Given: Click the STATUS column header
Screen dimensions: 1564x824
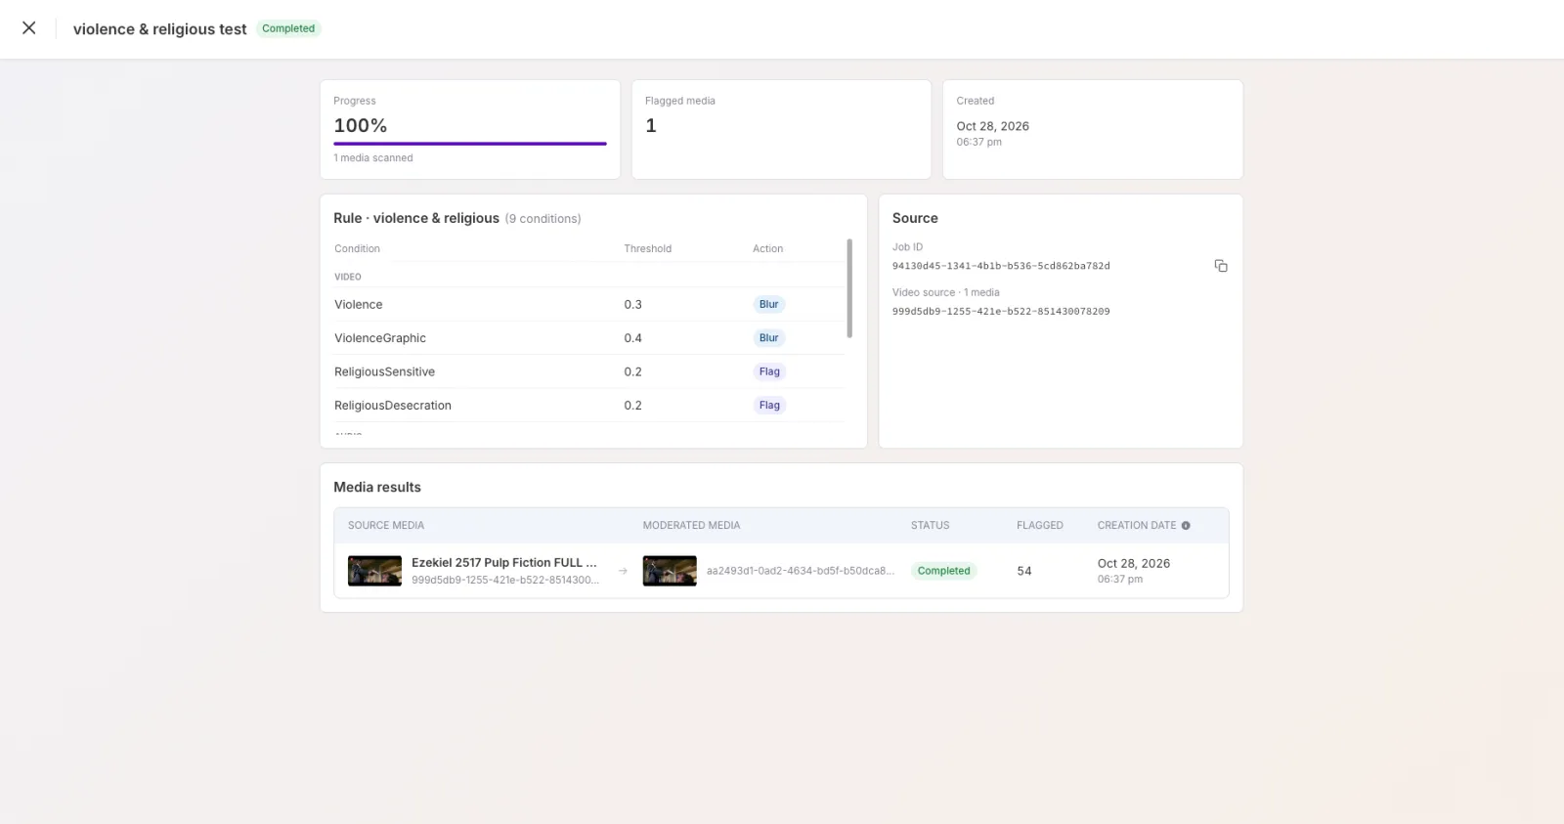Looking at the screenshot, I should 931,526.
